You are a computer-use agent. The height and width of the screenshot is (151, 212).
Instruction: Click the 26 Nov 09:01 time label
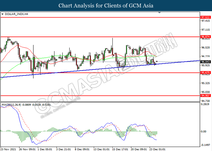pyautogui.click(x=27, y=149)
